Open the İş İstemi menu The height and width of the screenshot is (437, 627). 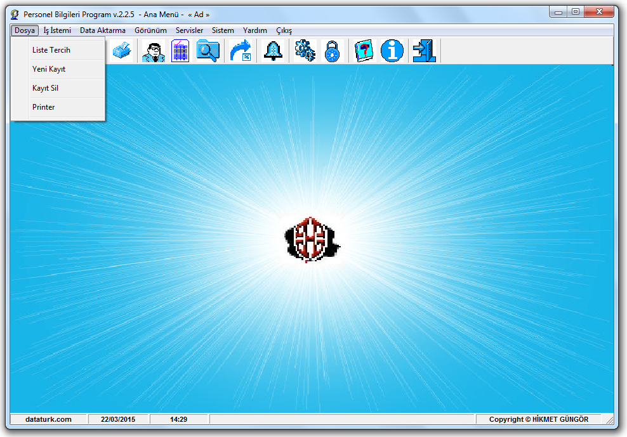[x=57, y=30]
